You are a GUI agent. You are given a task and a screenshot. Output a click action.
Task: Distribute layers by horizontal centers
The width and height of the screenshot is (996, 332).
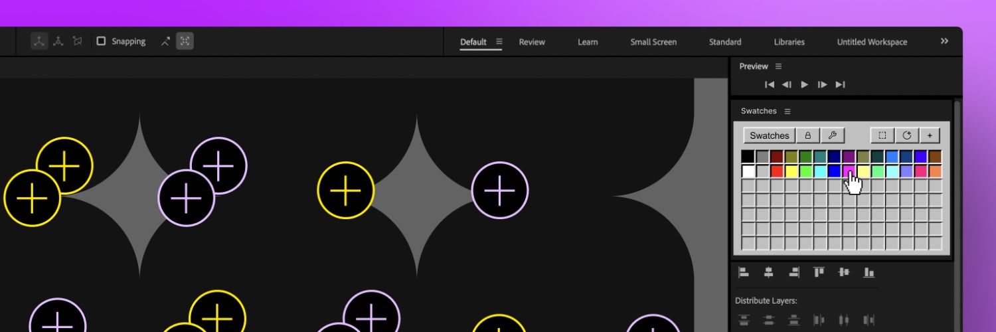[844, 320]
